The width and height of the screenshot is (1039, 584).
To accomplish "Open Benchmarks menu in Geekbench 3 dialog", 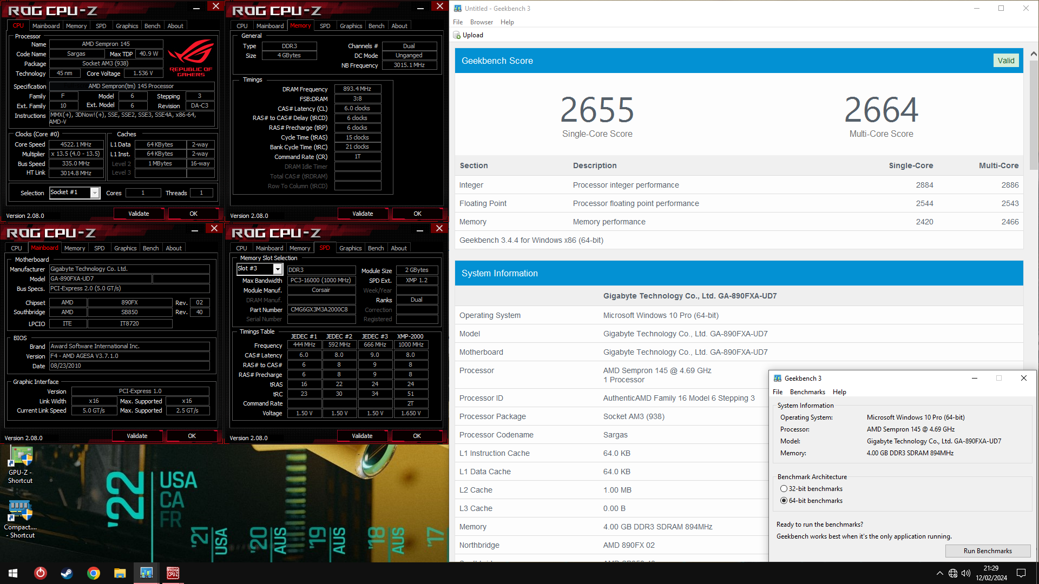I will pos(807,392).
